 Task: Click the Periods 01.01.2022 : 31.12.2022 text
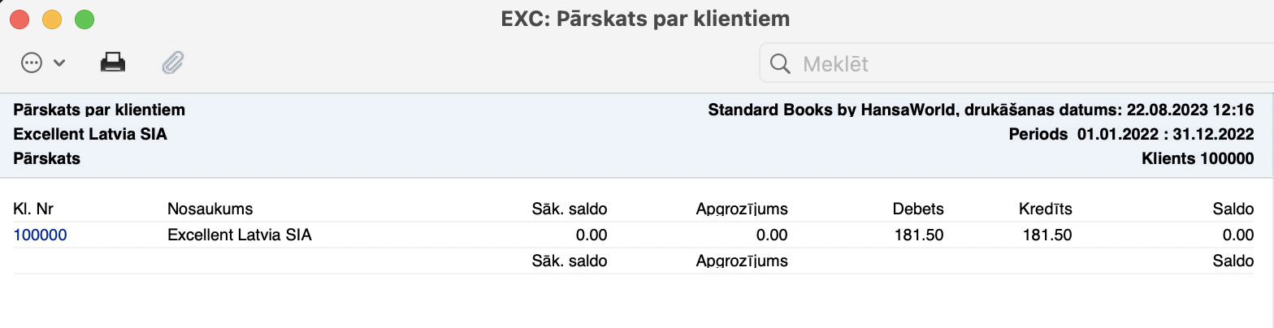tap(1131, 134)
